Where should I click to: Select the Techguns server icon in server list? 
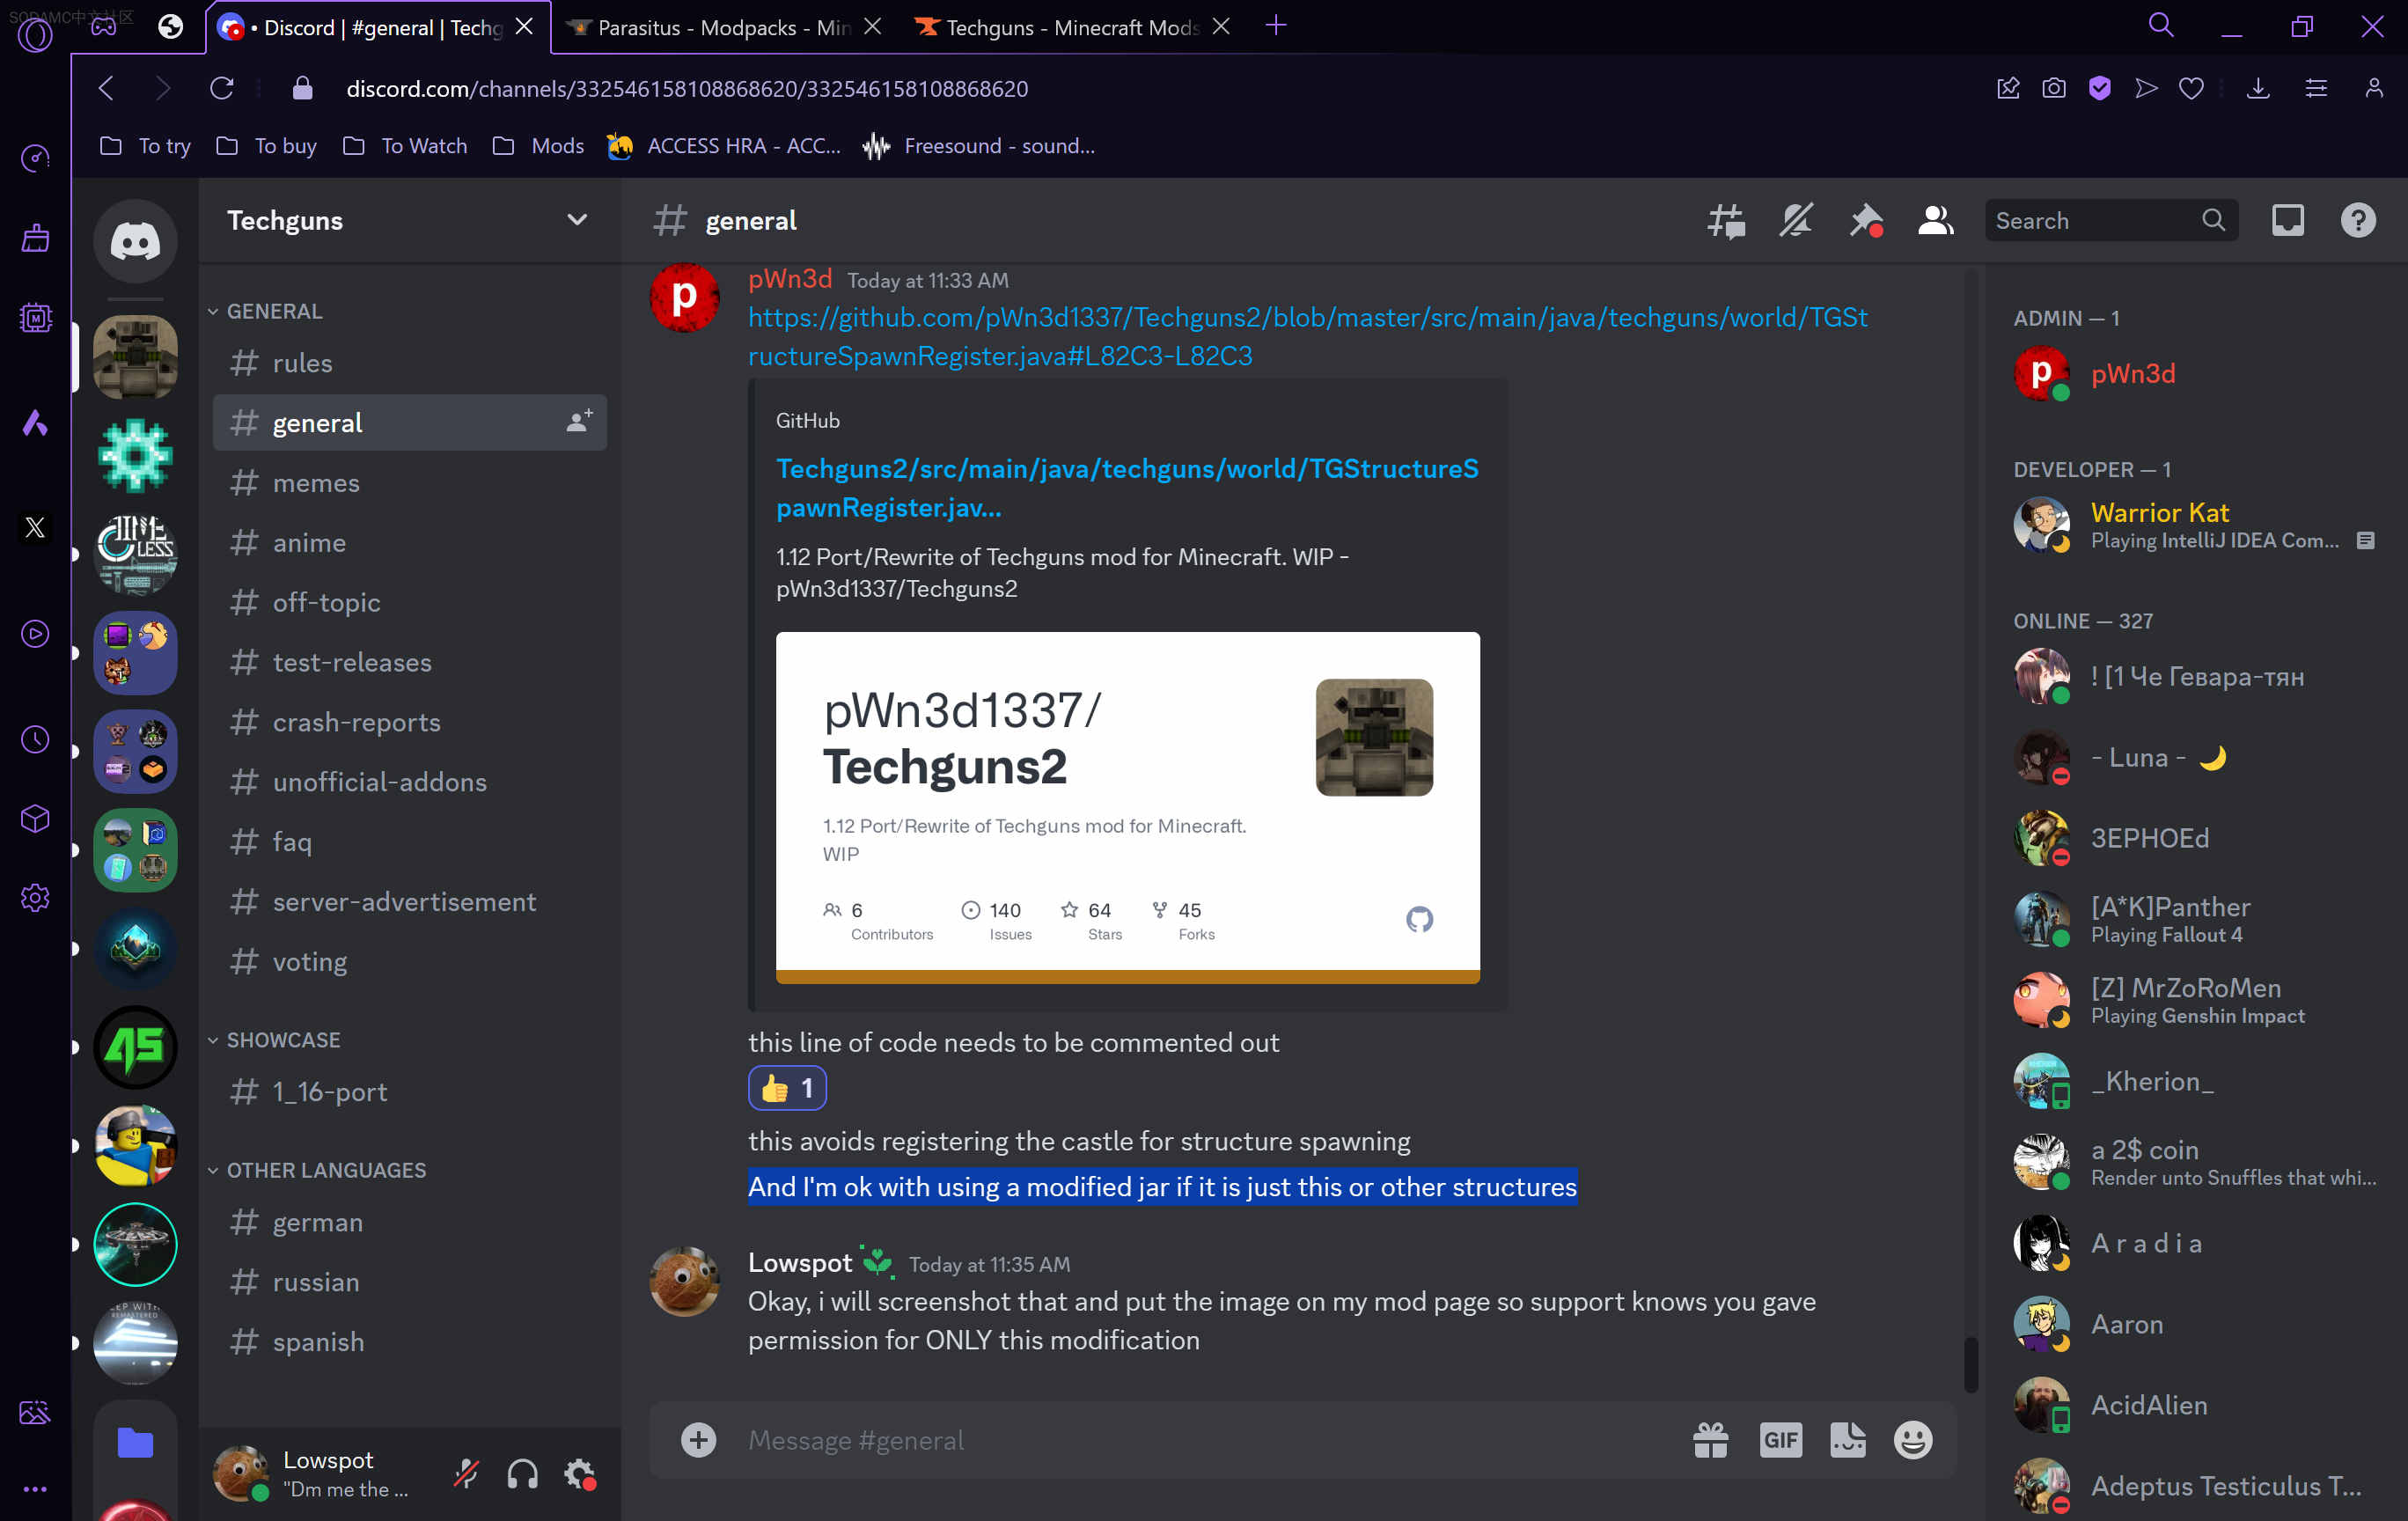click(x=135, y=357)
